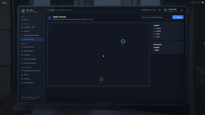Open Forense Financeira
Viewport: 205px width, 115px height.
tap(32, 63)
